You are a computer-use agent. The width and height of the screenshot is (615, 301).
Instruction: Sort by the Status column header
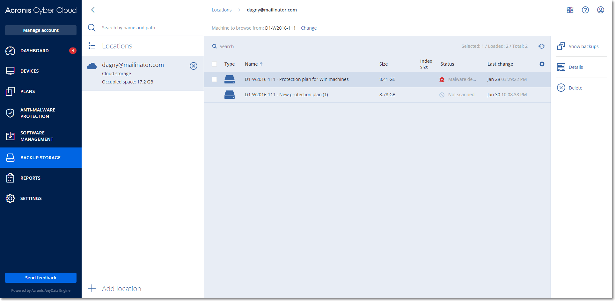click(447, 64)
